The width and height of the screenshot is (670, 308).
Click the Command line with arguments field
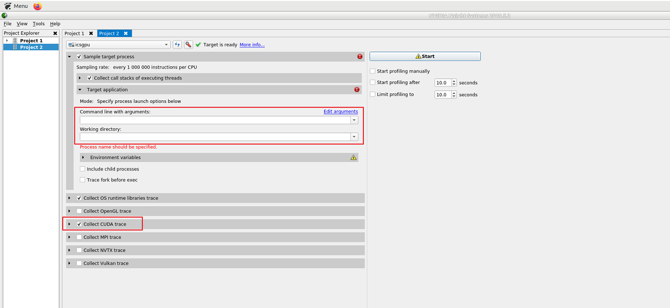click(216, 120)
